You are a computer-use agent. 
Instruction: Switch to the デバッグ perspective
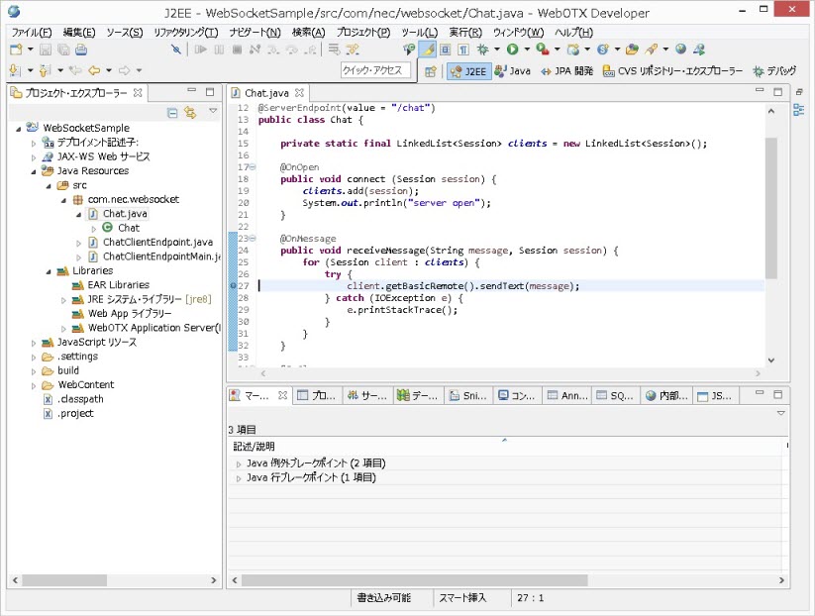coord(773,71)
